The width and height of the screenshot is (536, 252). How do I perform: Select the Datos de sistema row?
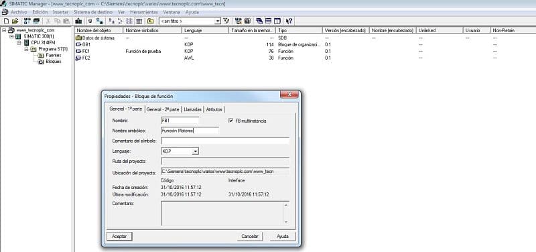(x=95, y=38)
